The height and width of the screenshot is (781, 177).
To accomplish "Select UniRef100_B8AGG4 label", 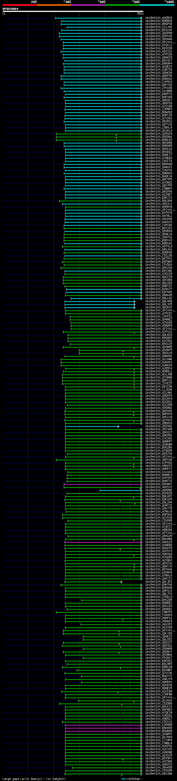I will pyautogui.click(x=159, y=79).
